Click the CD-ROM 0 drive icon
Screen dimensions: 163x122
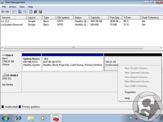(x=4, y=75)
